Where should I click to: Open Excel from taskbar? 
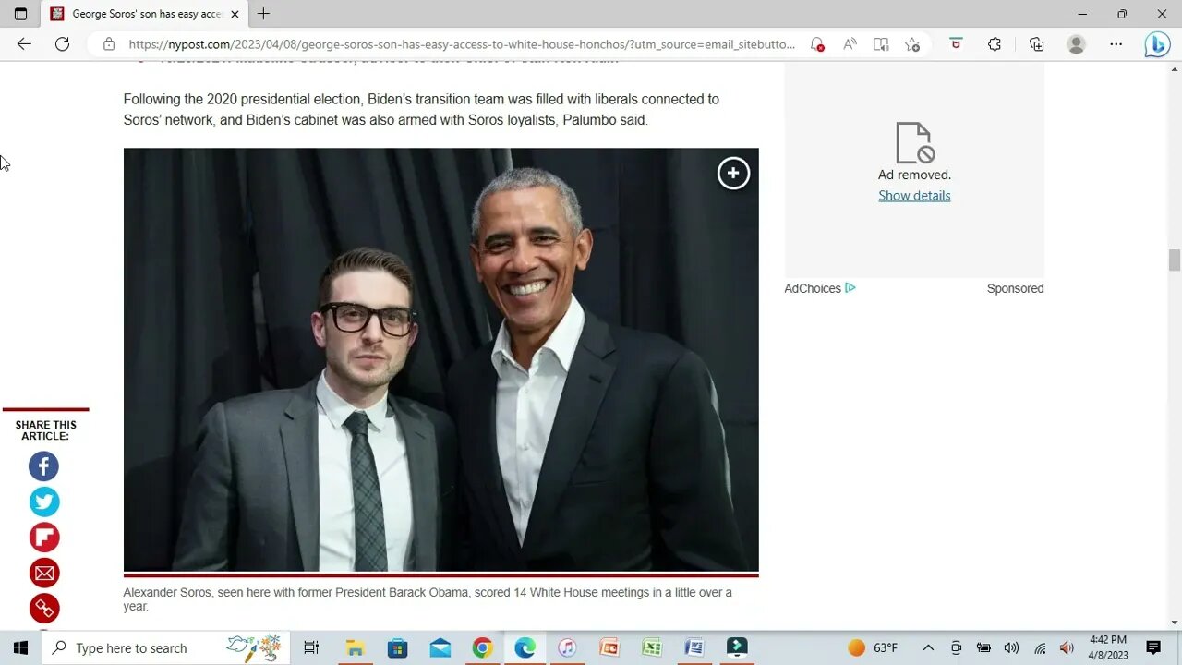click(652, 647)
